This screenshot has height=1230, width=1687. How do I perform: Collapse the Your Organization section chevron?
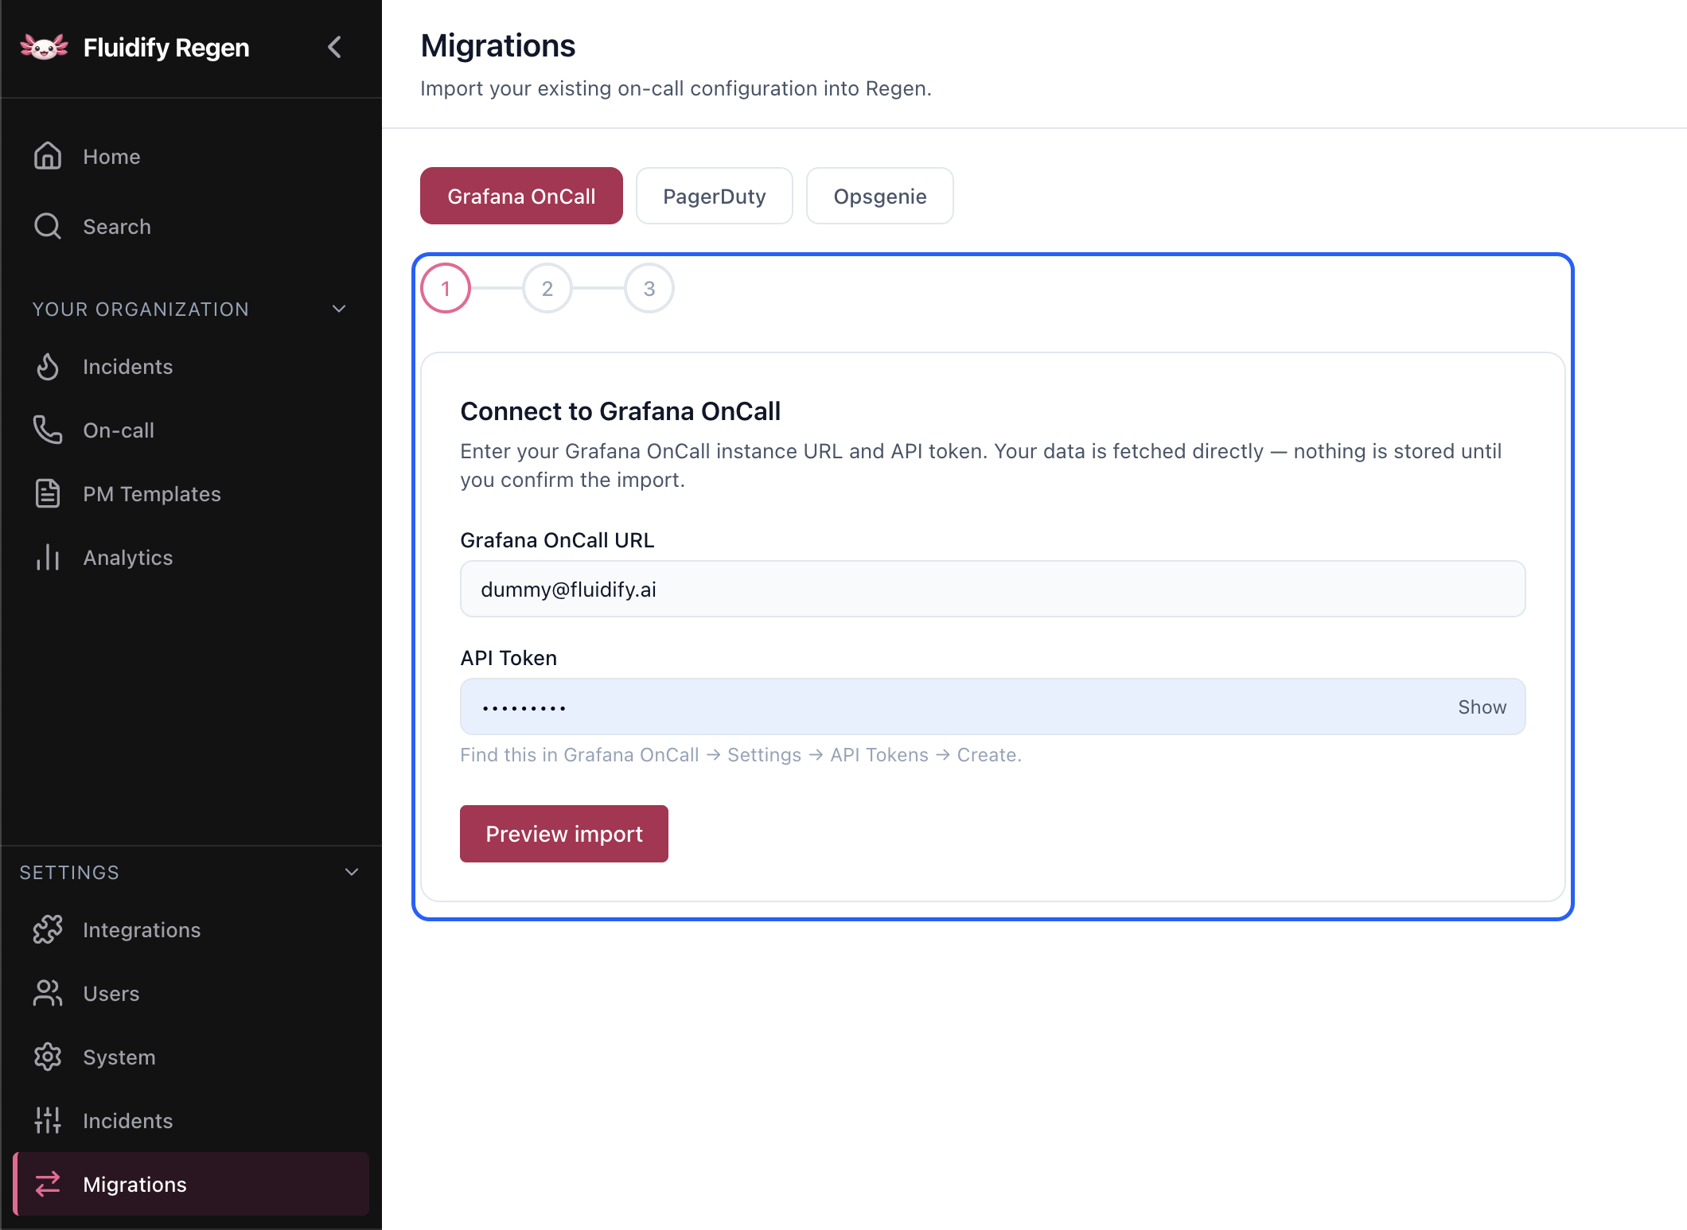click(x=339, y=309)
